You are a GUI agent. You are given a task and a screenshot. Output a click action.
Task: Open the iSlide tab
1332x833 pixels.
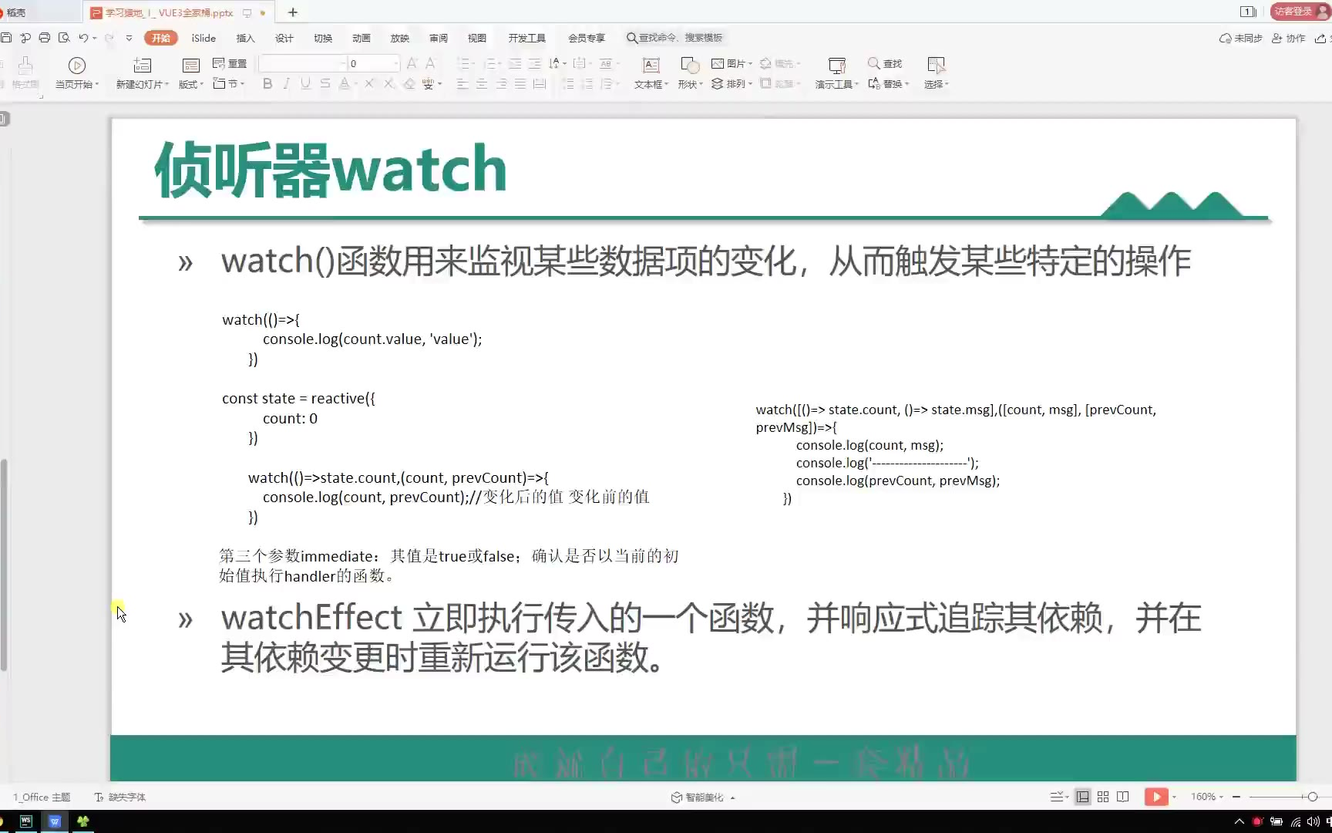(x=203, y=38)
